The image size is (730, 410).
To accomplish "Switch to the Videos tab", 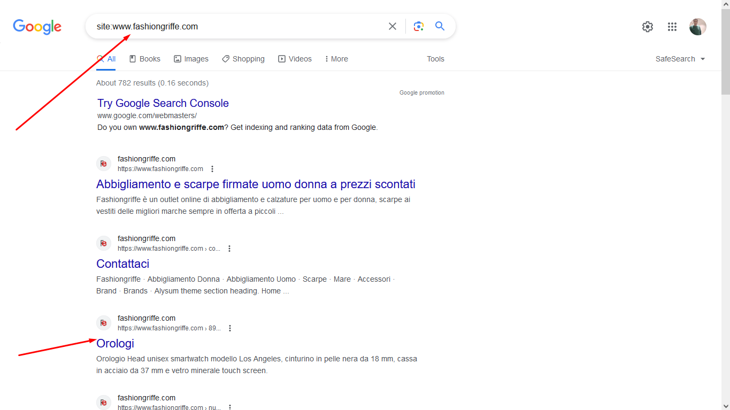I will pyautogui.click(x=295, y=59).
